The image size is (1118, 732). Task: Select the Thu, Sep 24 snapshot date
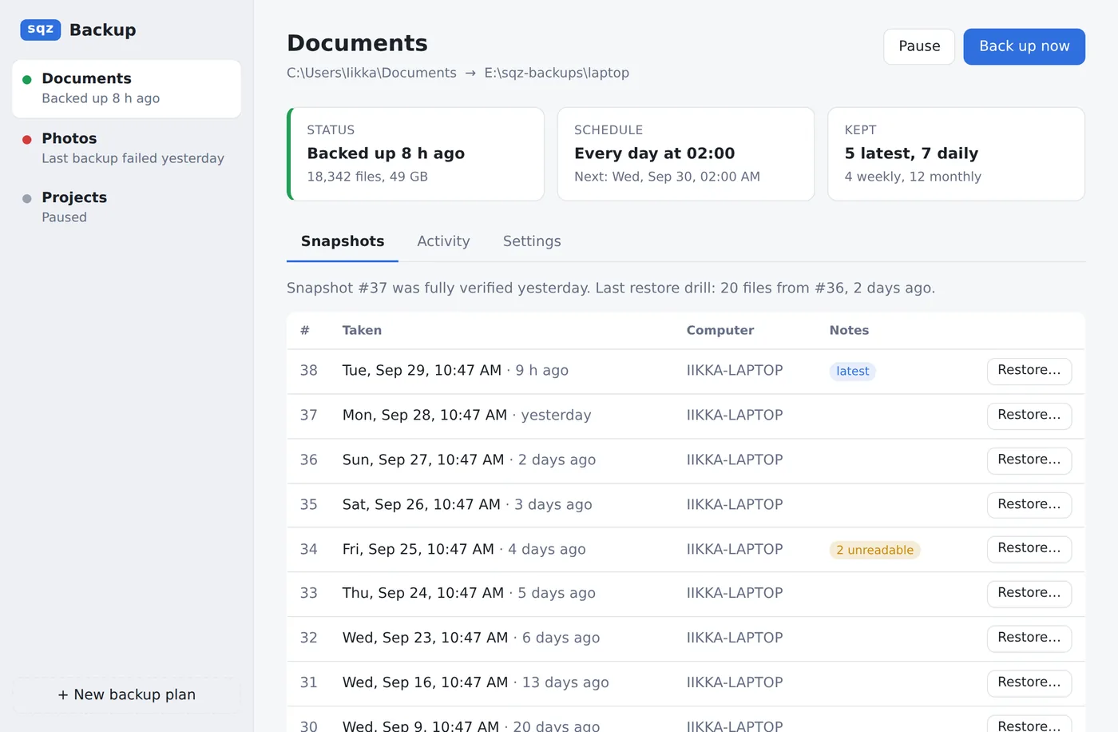[x=423, y=593]
